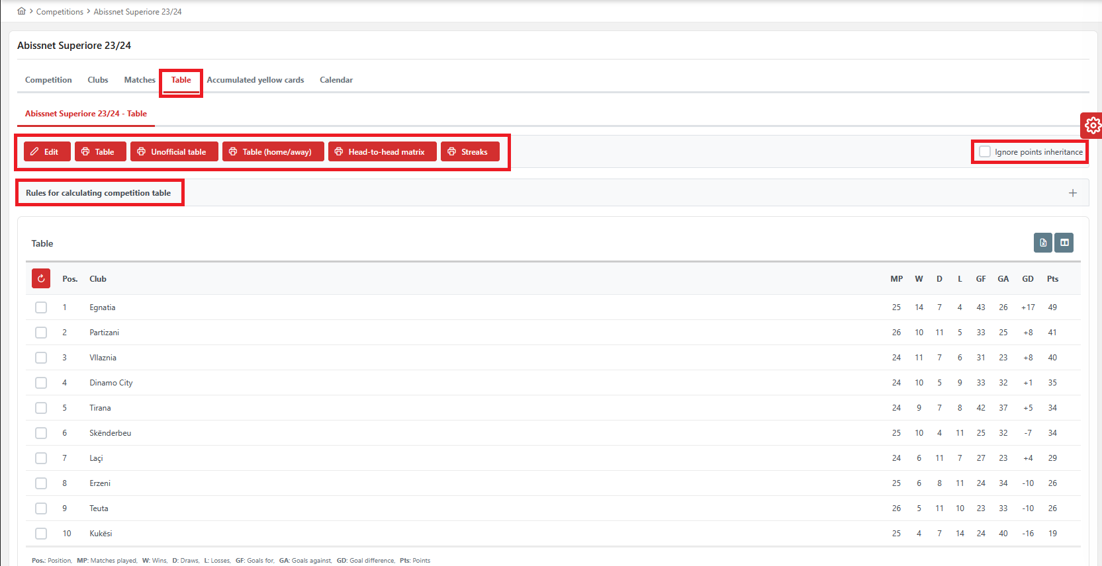
Task: Click the export file icon above table
Action: click(1042, 243)
